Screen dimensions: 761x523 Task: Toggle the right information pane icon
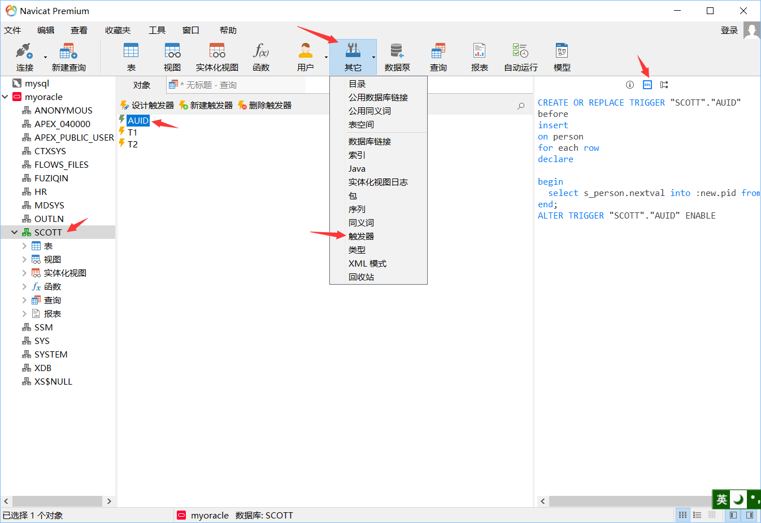pyautogui.click(x=750, y=515)
